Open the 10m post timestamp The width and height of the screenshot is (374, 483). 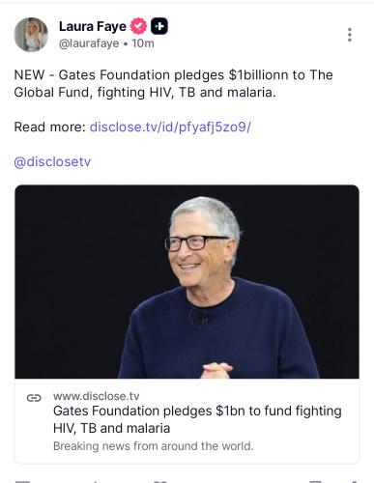(143, 43)
